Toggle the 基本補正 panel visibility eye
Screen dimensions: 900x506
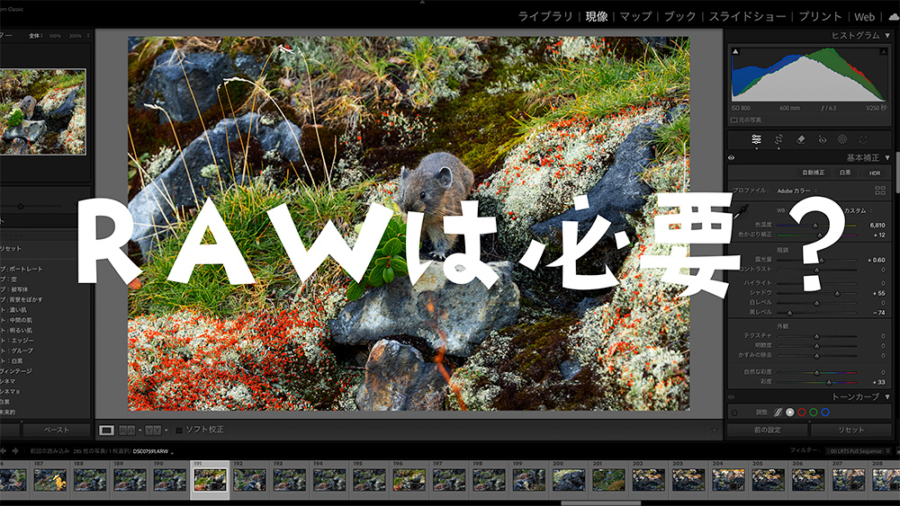(731, 157)
